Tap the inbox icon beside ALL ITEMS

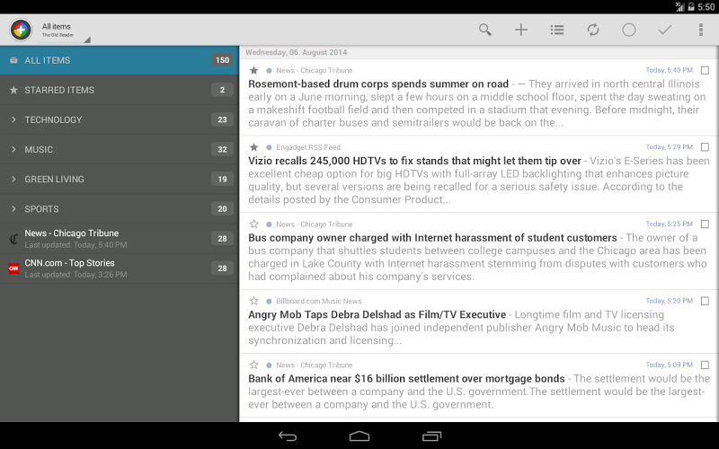point(13,60)
